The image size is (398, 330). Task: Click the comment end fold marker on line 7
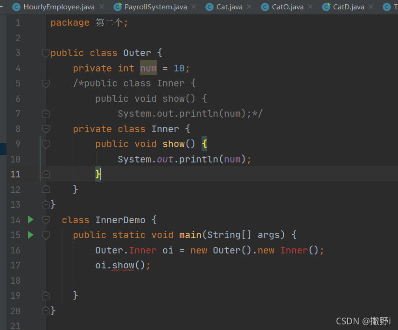[x=46, y=113]
